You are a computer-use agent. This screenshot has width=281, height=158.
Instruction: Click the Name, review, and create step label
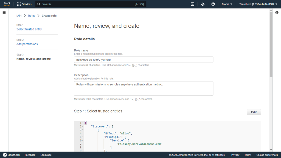coord(33,59)
